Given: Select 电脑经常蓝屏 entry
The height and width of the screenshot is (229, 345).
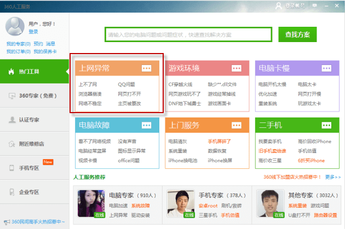Looking at the screenshot, I should tap(93, 151).
